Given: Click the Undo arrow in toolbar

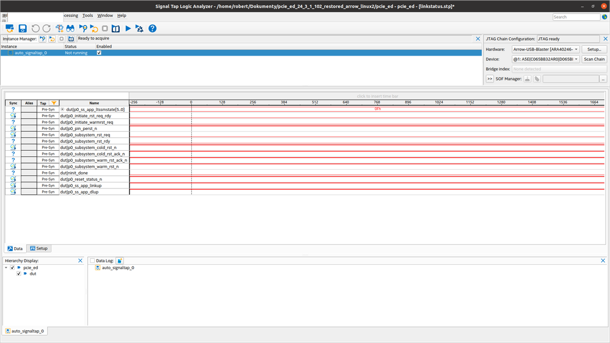Looking at the screenshot, I should coord(35,28).
